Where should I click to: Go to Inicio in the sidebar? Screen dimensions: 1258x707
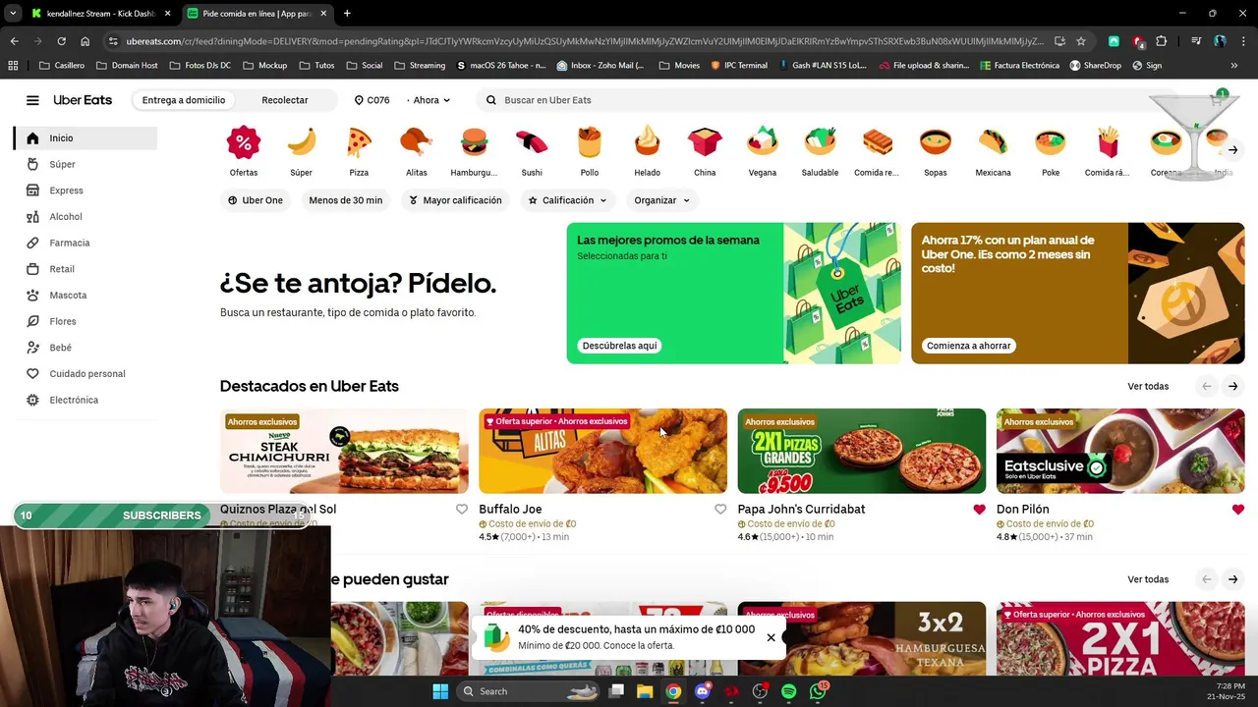(x=86, y=138)
